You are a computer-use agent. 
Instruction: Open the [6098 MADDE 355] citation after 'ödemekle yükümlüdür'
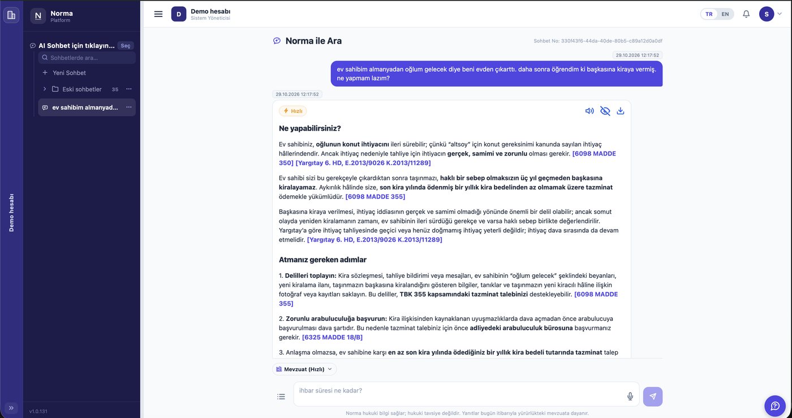pos(375,197)
